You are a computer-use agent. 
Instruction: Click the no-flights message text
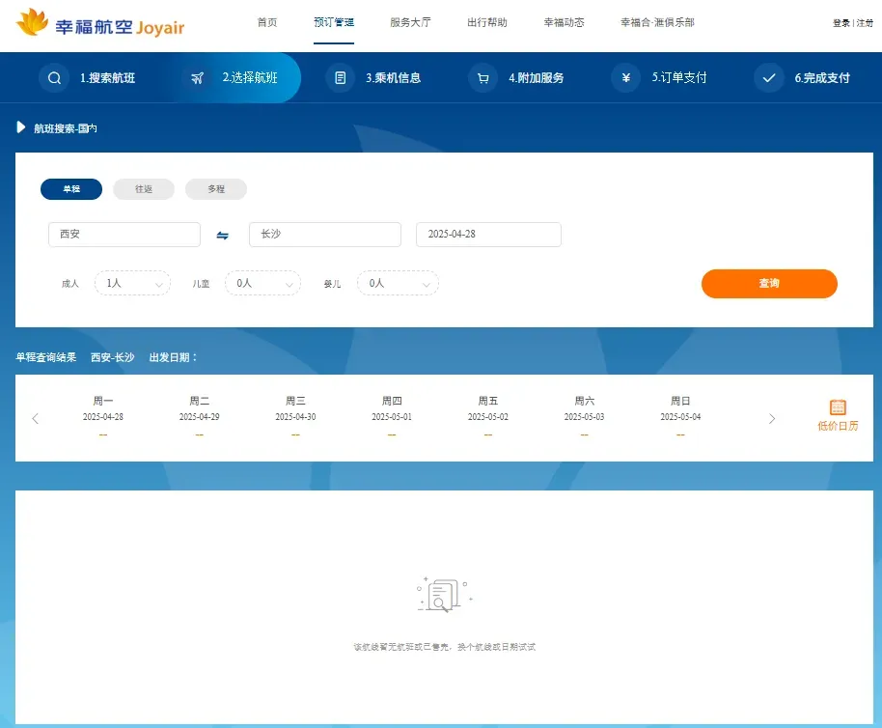point(444,647)
